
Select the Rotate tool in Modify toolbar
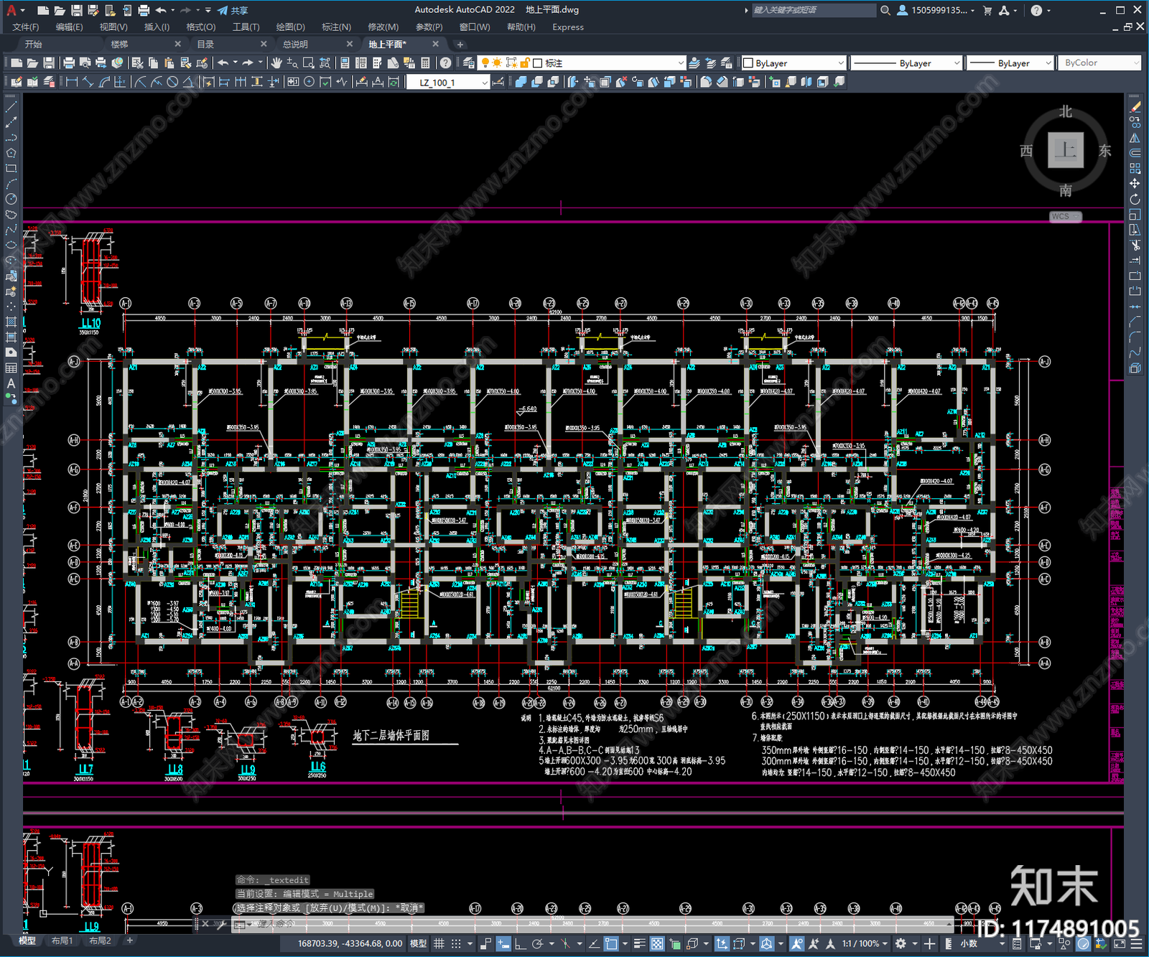pyautogui.click(x=1135, y=199)
